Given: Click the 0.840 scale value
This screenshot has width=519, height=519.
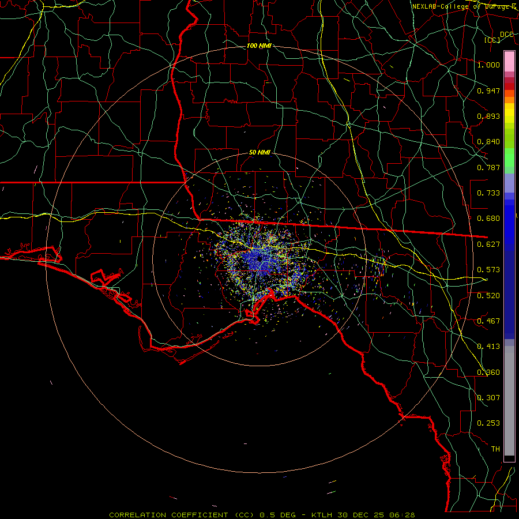Looking at the screenshot, I should (488, 142).
